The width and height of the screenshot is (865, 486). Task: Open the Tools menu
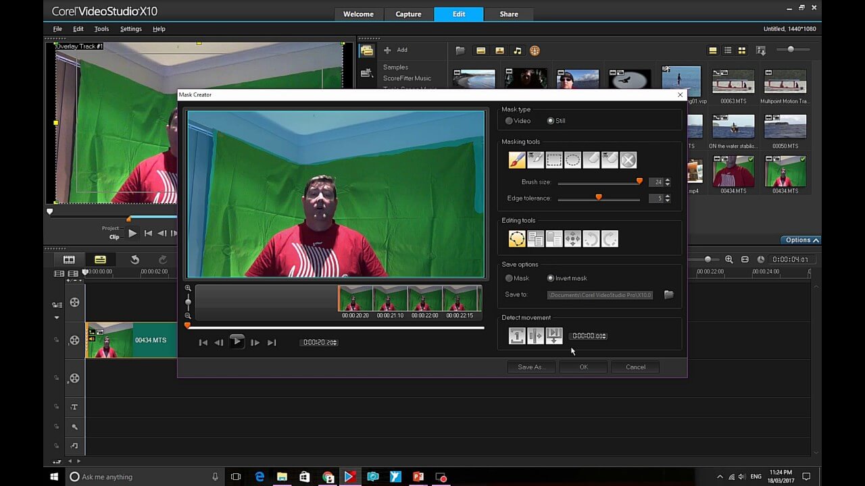[101, 29]
